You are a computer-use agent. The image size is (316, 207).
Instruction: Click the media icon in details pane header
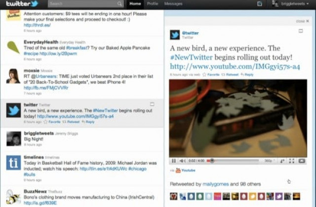301,31
